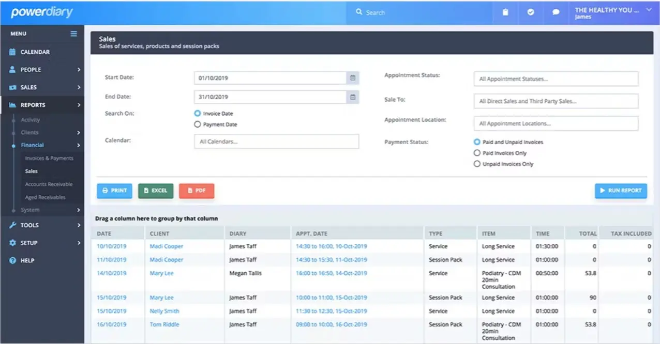Open Madi Cooper's client record
Screen dimensions: 660x344
point(166,246)
